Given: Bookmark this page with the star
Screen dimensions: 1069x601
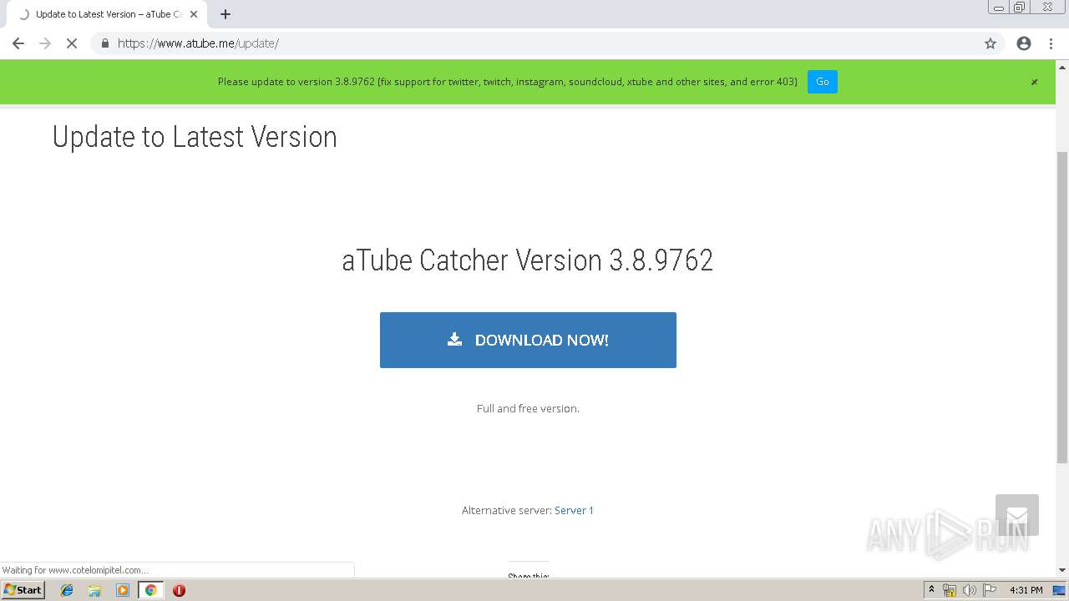Looking at the screenshot, I should [990, 43].
